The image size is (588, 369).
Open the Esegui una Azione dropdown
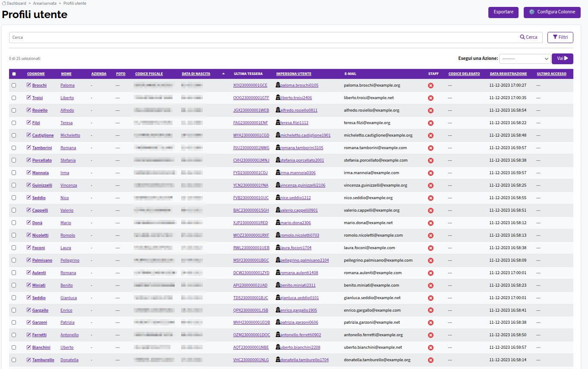click(x=525, y=59)
